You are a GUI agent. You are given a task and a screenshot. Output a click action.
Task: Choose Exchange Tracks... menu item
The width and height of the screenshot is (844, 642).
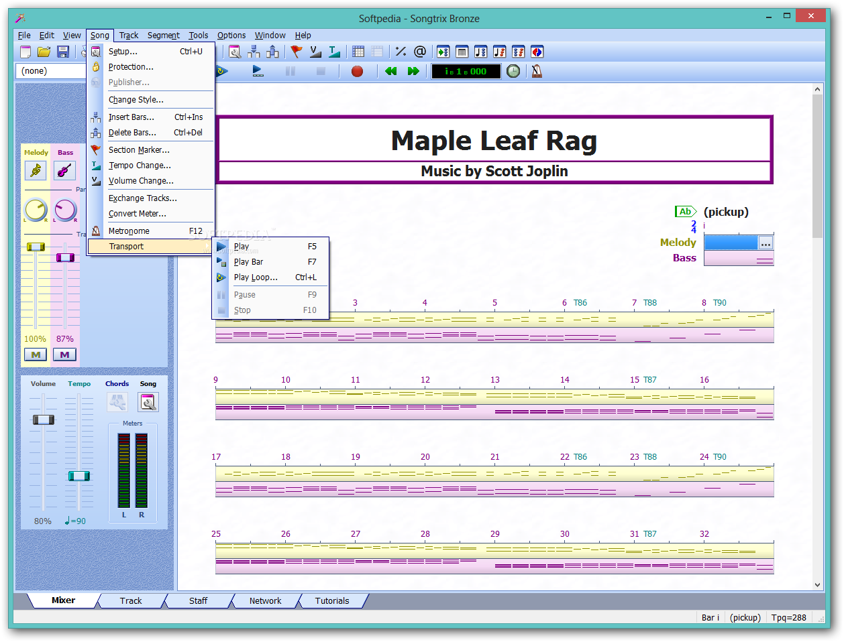pos(151,198)
